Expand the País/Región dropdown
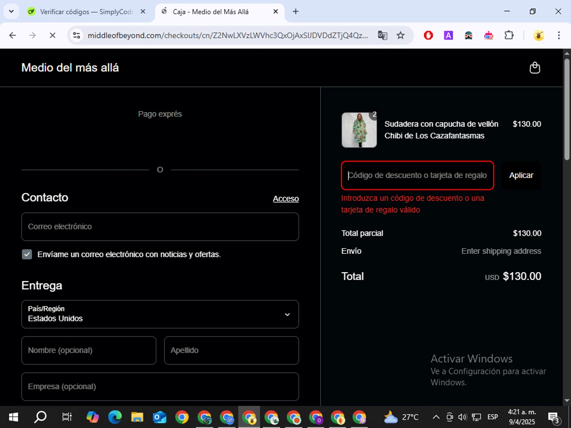This screenshot has width=571, height=428. click(x=160, y=314)
